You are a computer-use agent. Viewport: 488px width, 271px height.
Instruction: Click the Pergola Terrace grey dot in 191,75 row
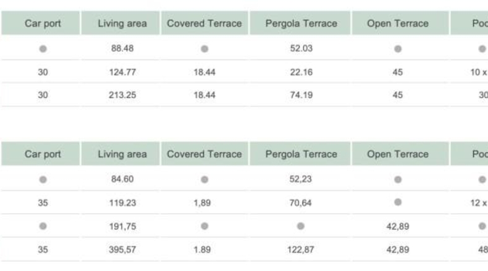[301, 226]
